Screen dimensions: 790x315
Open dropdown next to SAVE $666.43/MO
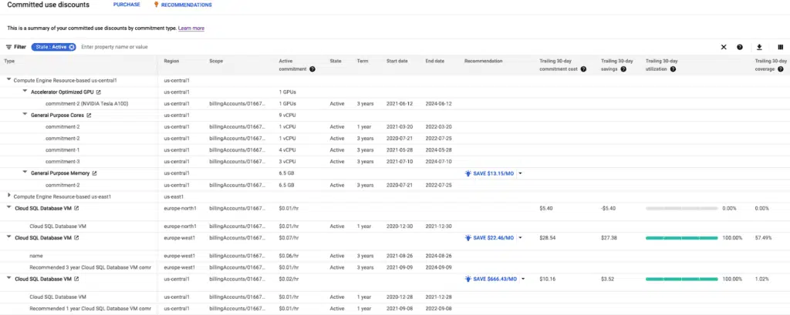tap(524, 279)
